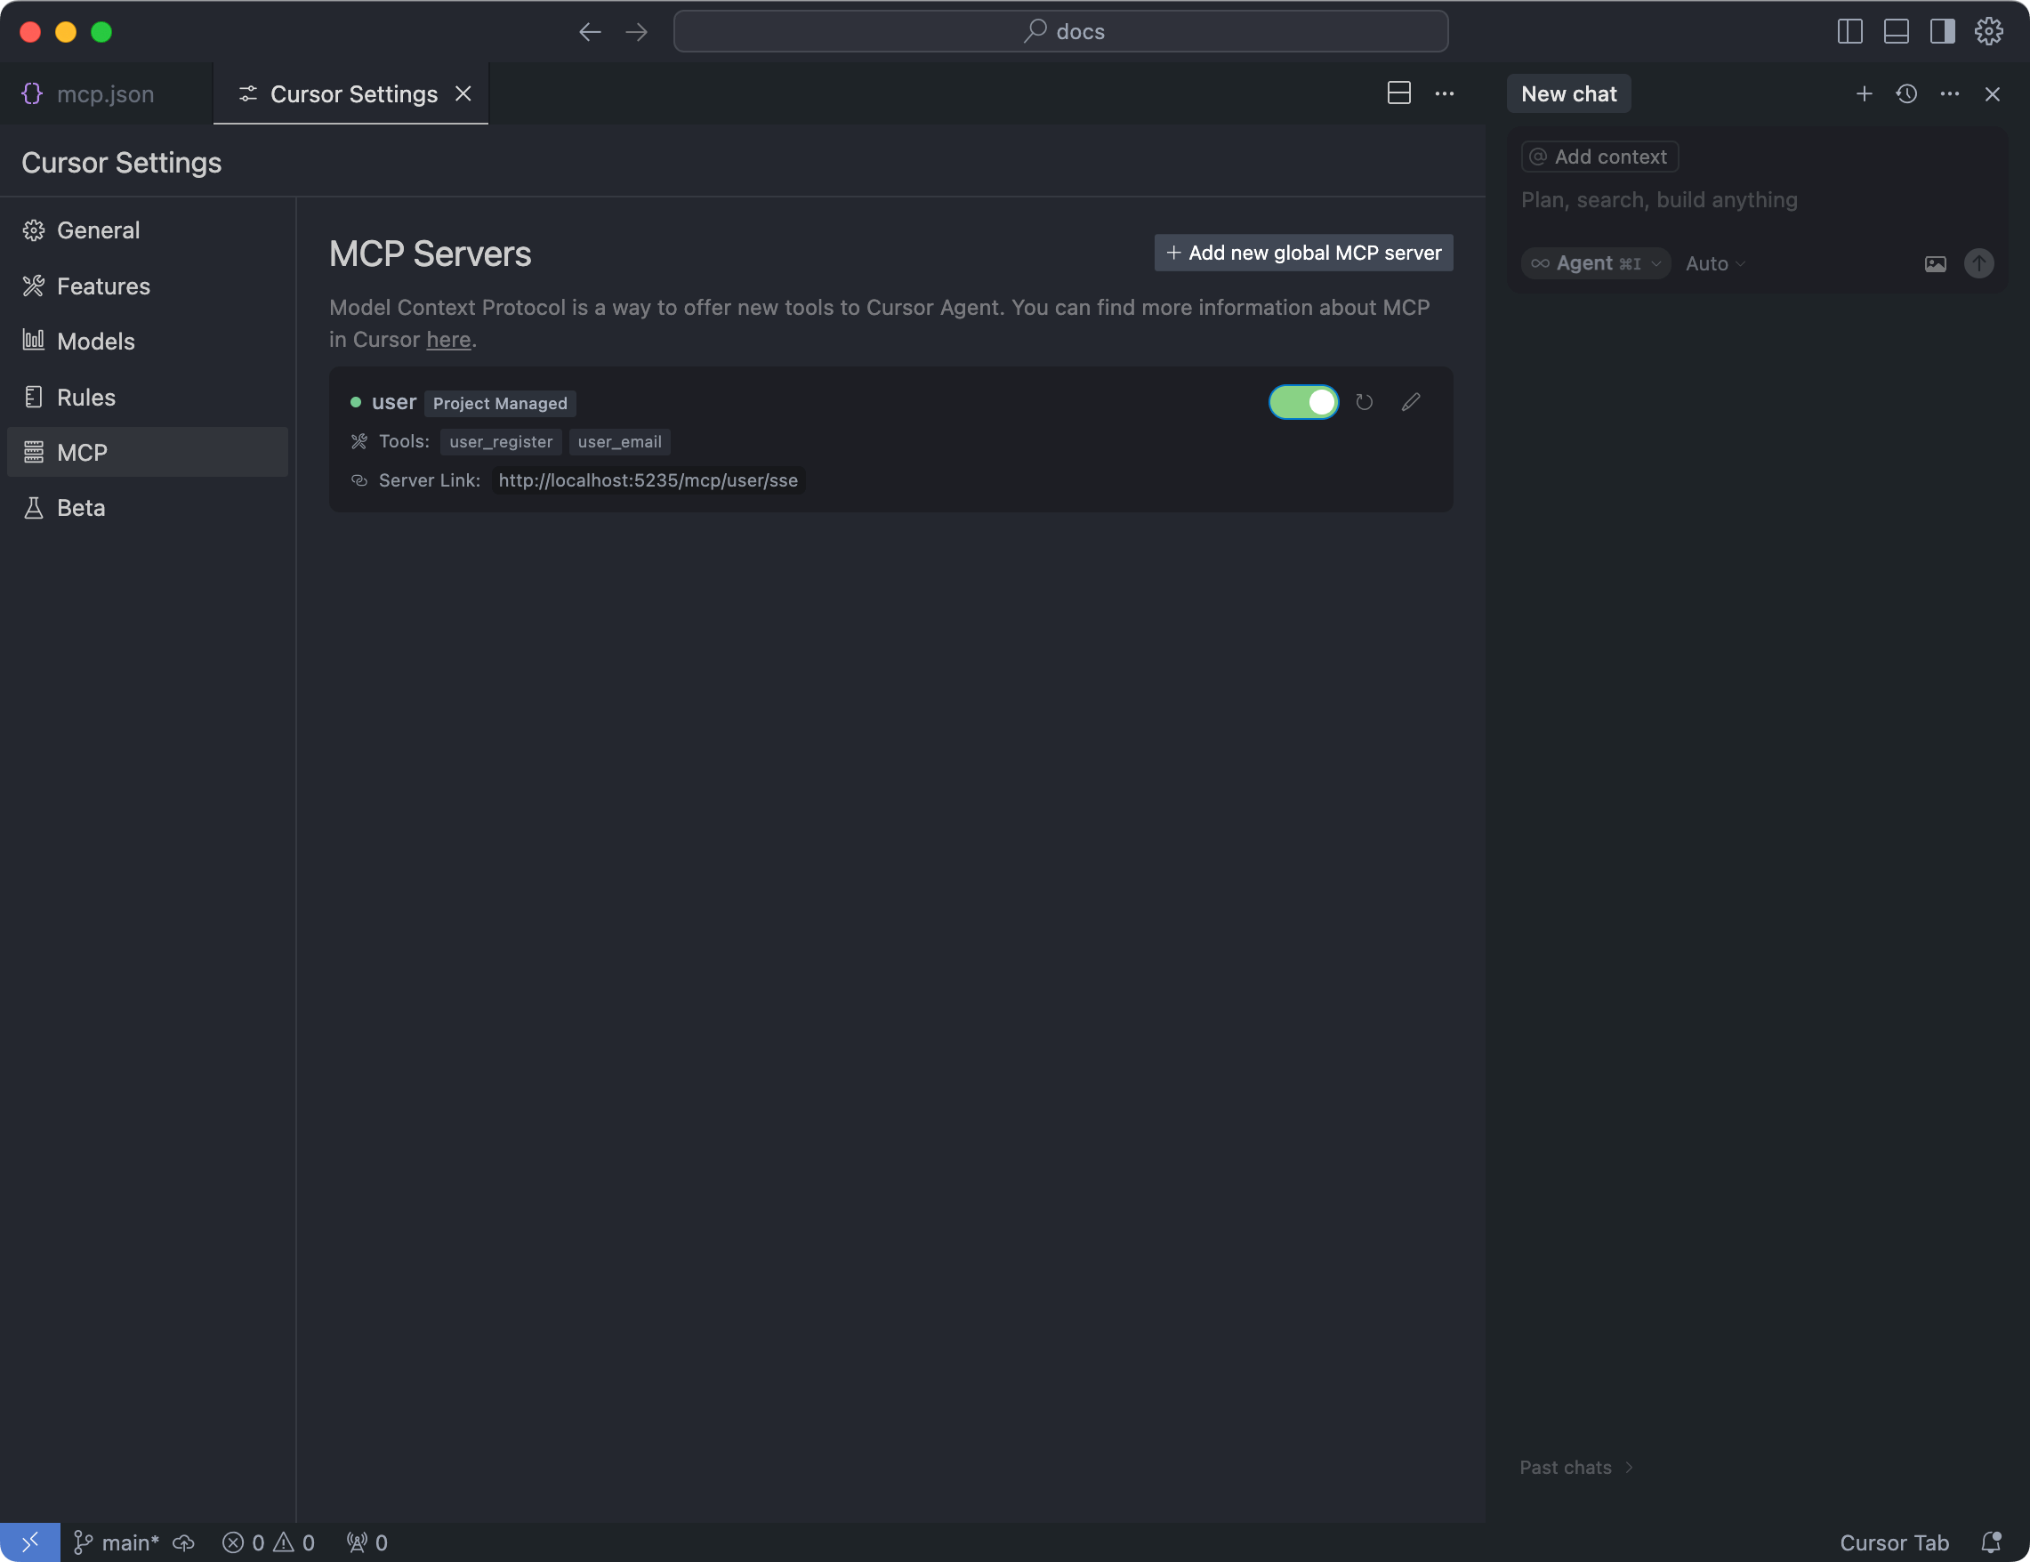Close the Cursor Settings tab
2030x1562 pixels.
click(x=463, y=94)
